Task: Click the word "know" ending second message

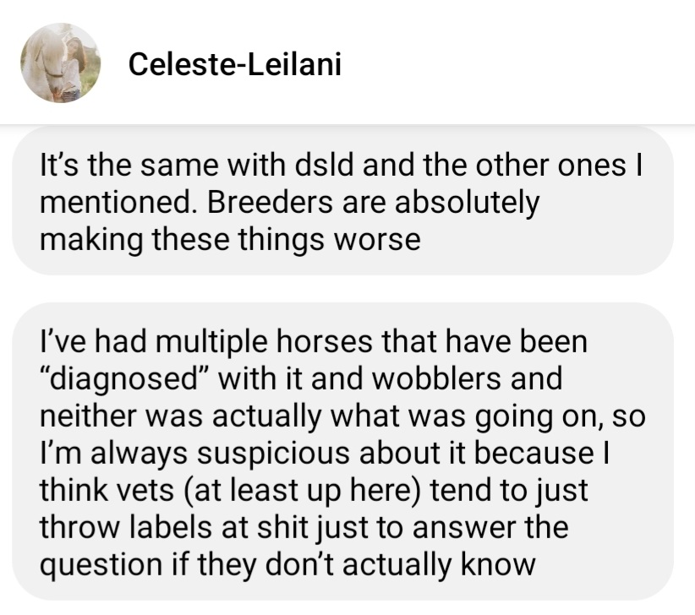Action: pyautogui.click(x=498, y=565)
